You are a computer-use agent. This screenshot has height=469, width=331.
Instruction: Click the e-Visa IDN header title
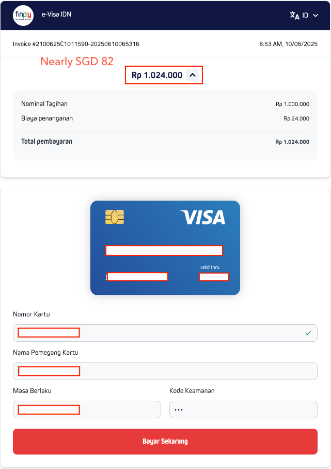(x=56, y=14)
